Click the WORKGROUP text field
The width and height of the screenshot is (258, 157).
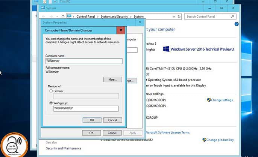[86, 109]
